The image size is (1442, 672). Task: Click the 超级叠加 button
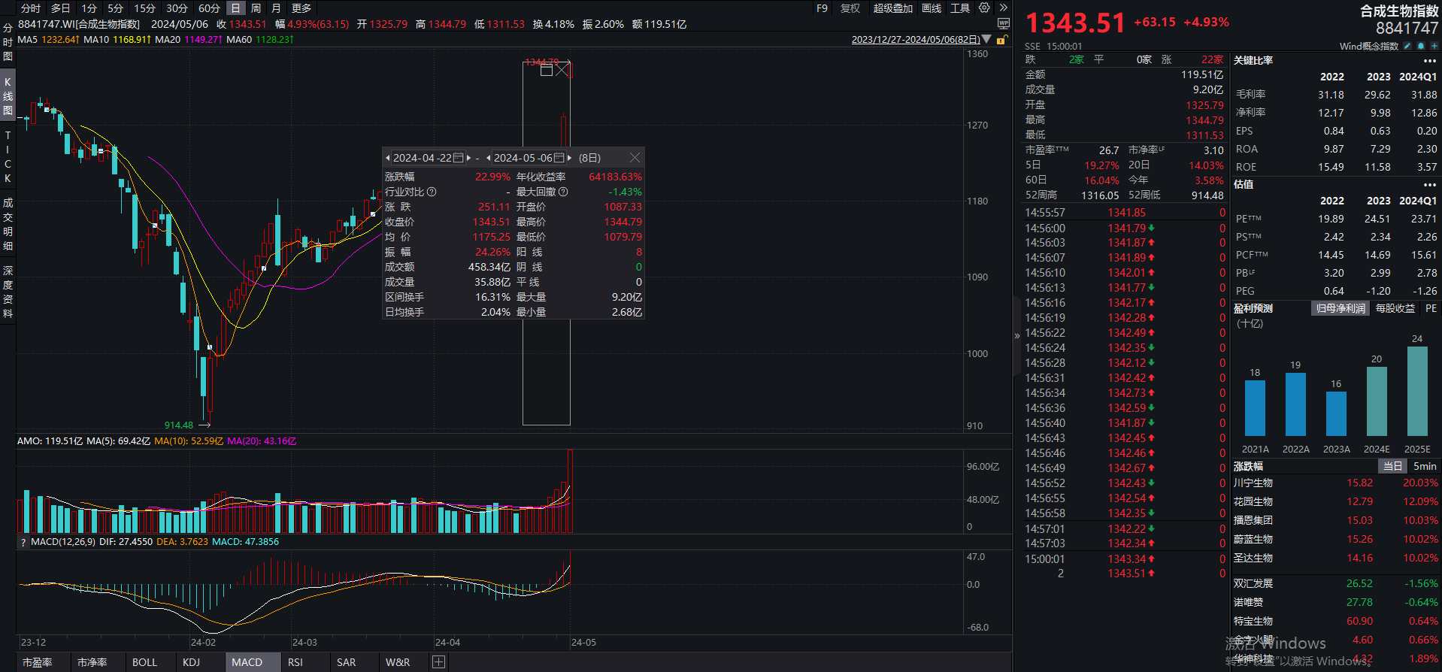pos(892,8)
